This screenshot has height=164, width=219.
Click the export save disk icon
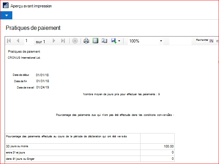click(x=114, y=41)
